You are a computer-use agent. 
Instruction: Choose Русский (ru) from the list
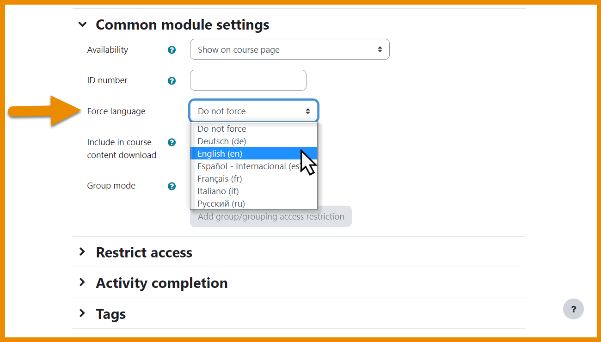tap(221, 204)
